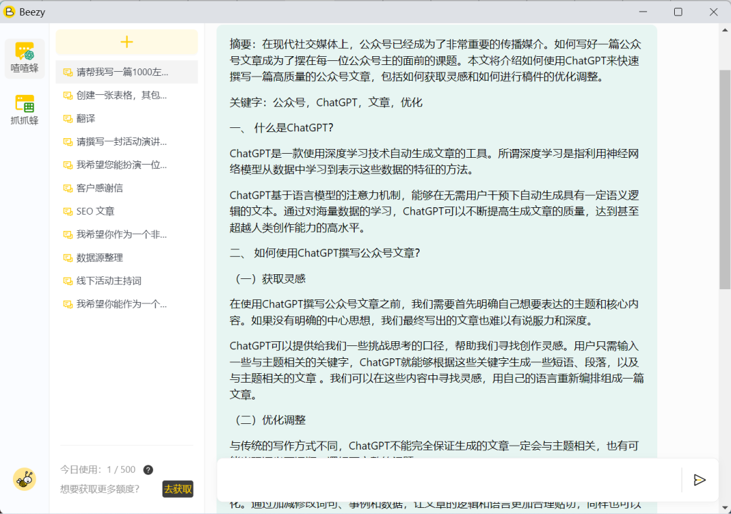This screenshot has width=731, height=514.
Task: Click the 想要获取更多额度? text
Action: pos(99,489)
